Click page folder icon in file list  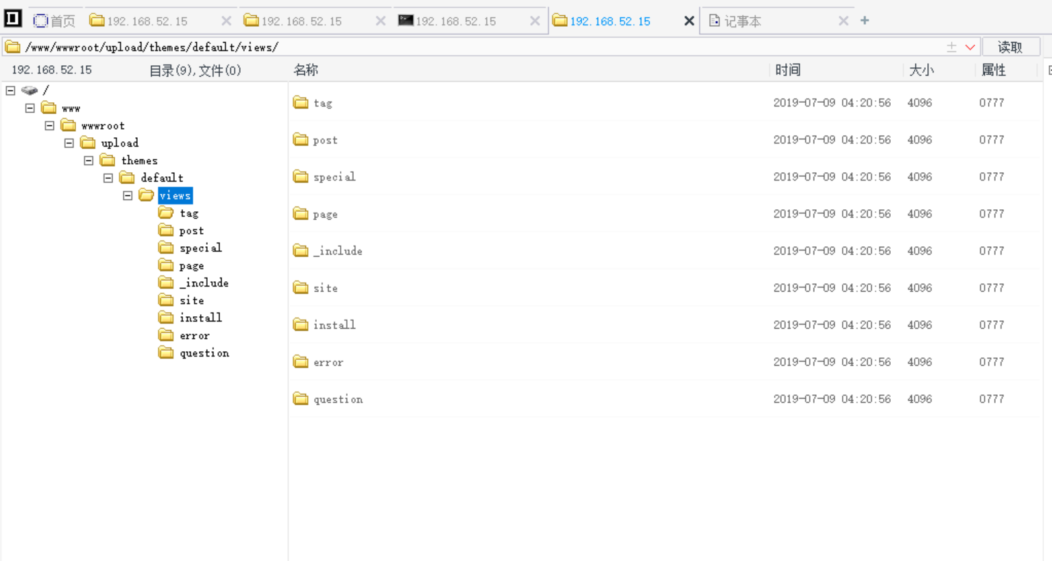[x=300, y=214]
